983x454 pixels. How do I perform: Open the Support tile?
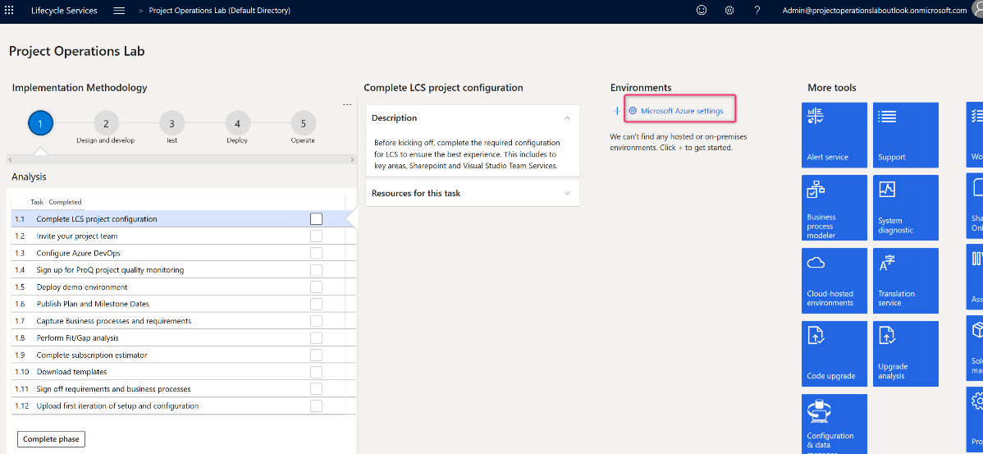(x=906, y=135)
